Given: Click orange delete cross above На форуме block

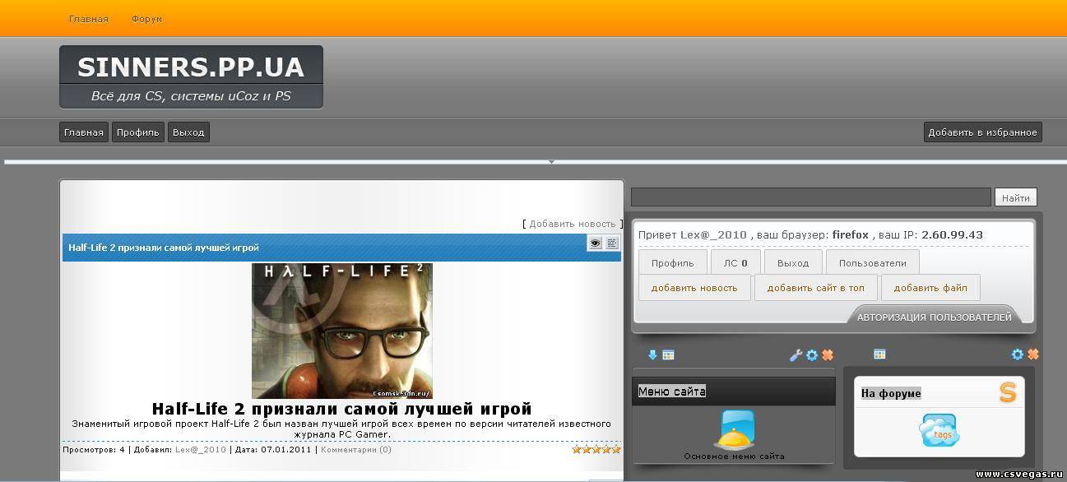Looking at the screenshot, I should coord(1033,354).
